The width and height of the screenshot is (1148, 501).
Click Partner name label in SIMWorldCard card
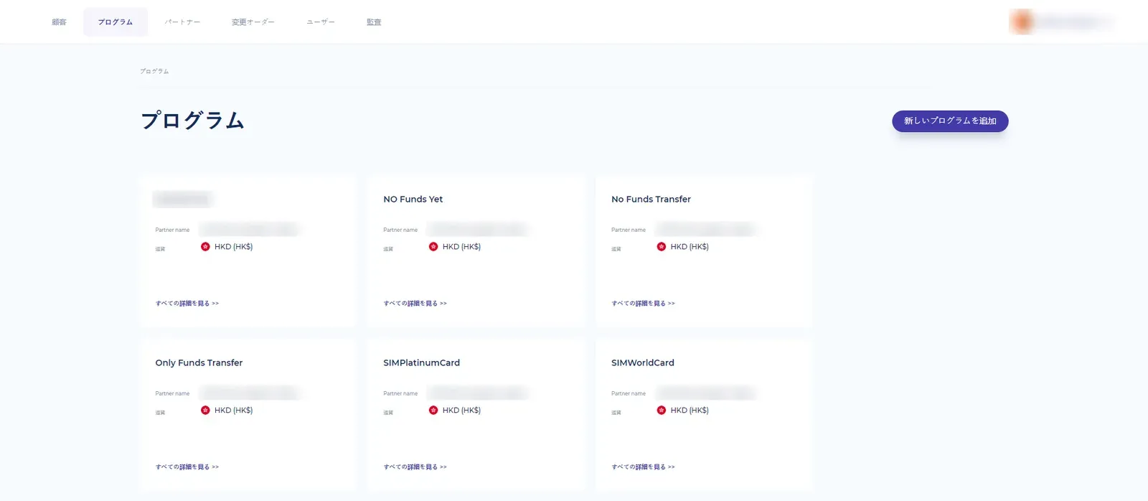(629, 394)
